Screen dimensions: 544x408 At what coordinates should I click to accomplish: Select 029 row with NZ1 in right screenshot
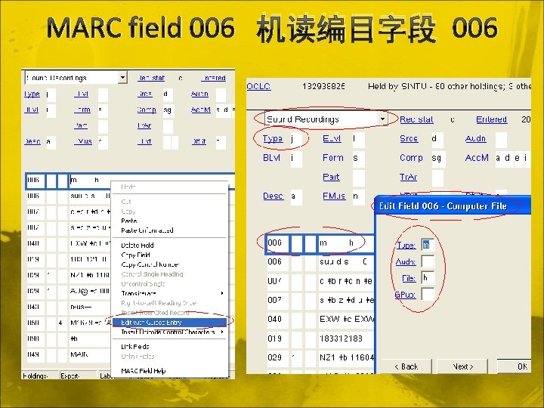pos(320,357)
